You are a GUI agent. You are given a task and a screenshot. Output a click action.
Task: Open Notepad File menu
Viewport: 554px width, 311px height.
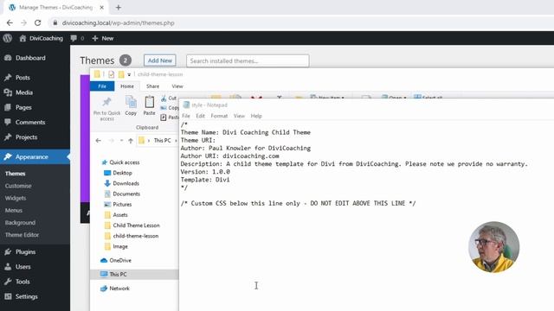(186, 116)
